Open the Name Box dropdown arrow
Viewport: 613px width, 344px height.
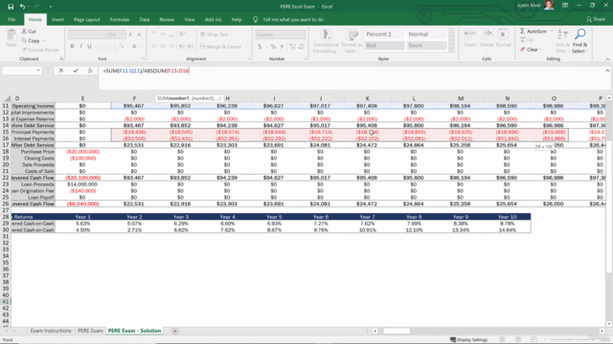click(x=38, y=71)
